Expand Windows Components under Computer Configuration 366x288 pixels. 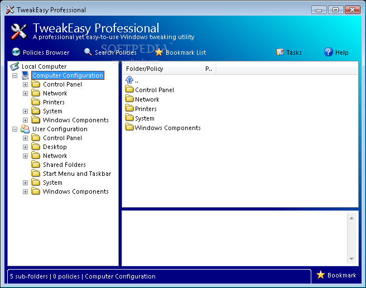click(25, 121)
